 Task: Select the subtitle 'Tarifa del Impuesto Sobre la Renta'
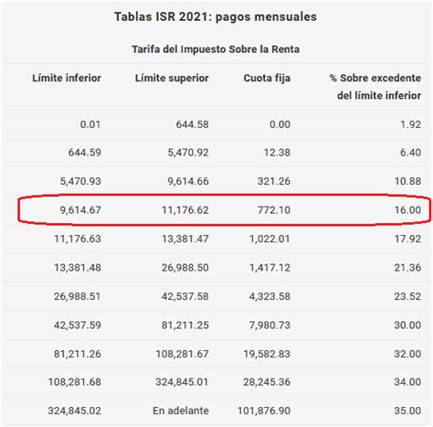[x=216, y=49]
